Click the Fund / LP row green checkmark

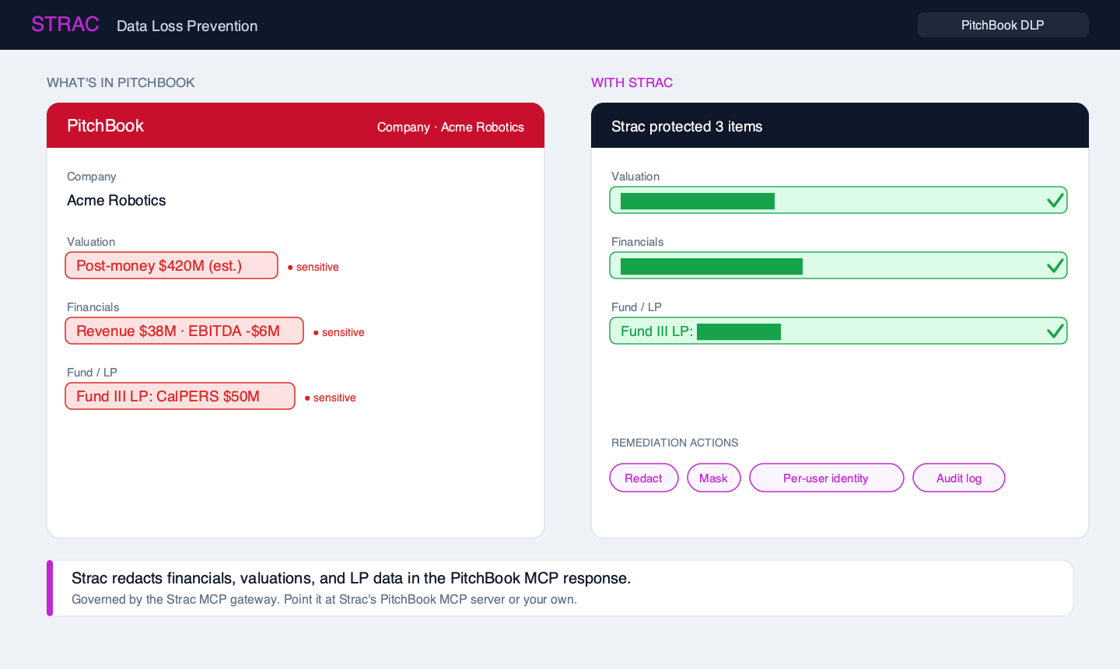1055,331
